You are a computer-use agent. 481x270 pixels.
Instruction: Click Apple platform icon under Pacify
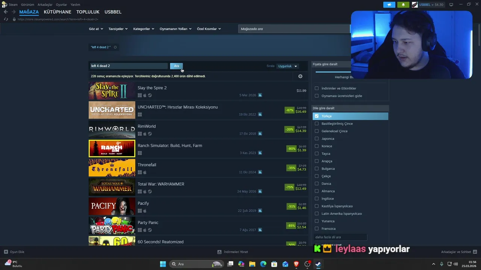[145, 211]
